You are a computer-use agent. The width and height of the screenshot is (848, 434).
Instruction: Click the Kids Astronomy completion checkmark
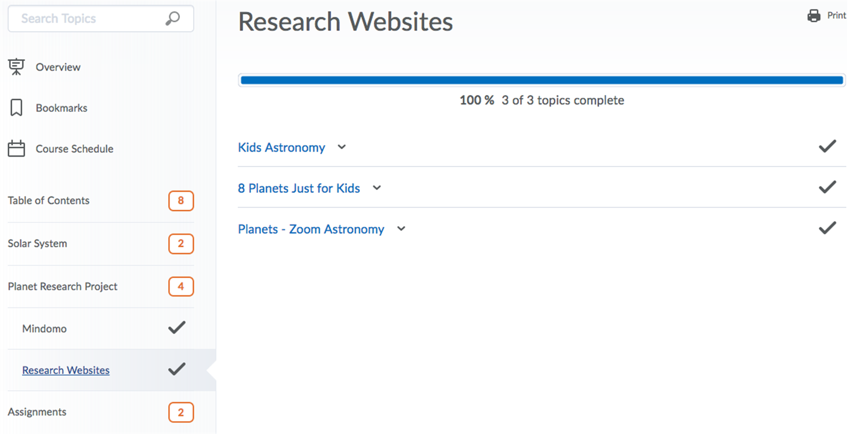point(827,147)
